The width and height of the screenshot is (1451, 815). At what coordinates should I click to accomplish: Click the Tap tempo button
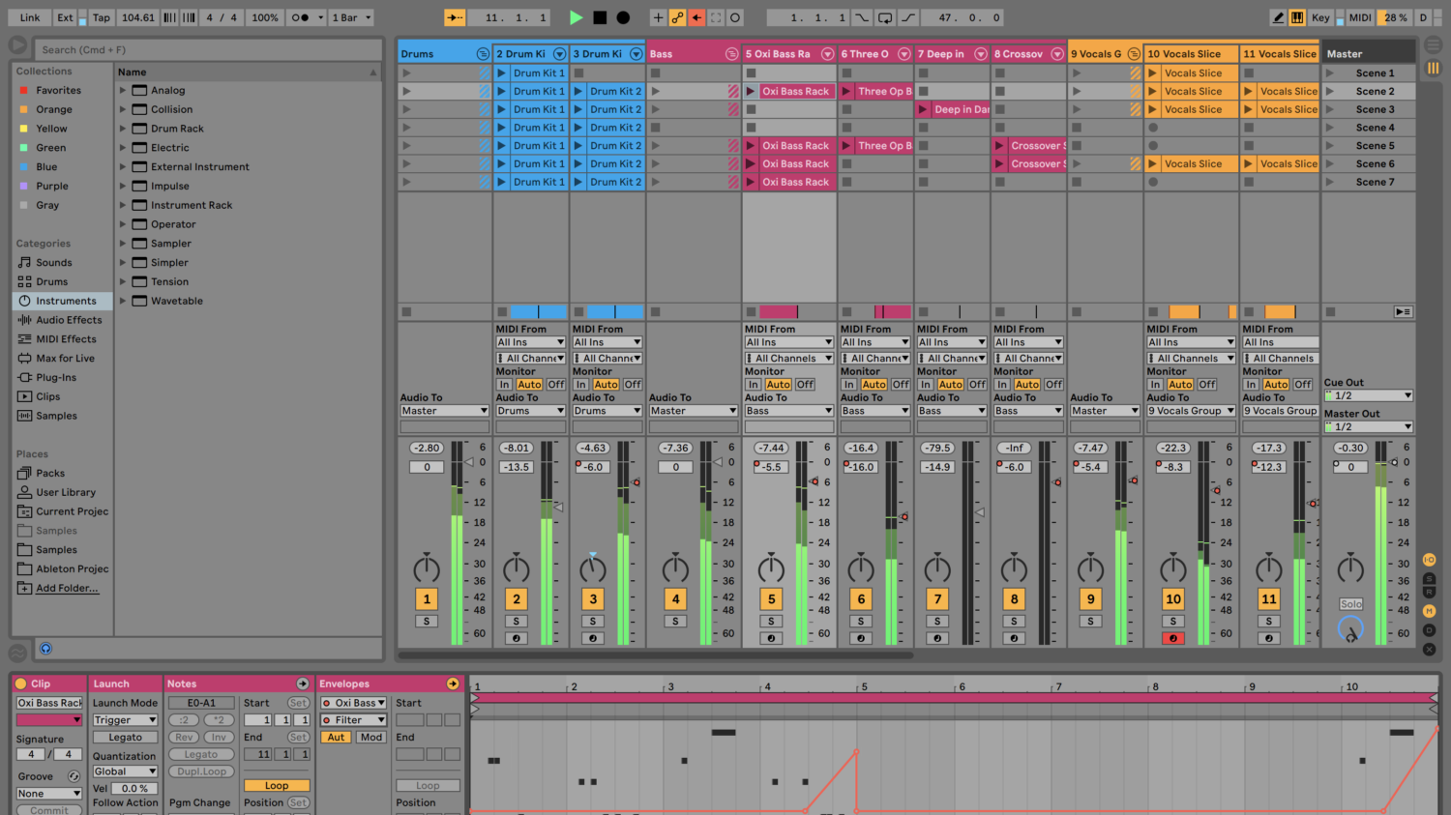pyautogui.click(x=101, y=17)
